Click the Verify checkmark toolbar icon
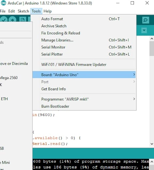This screenshot has width=154, height=170. click(4, 20)
